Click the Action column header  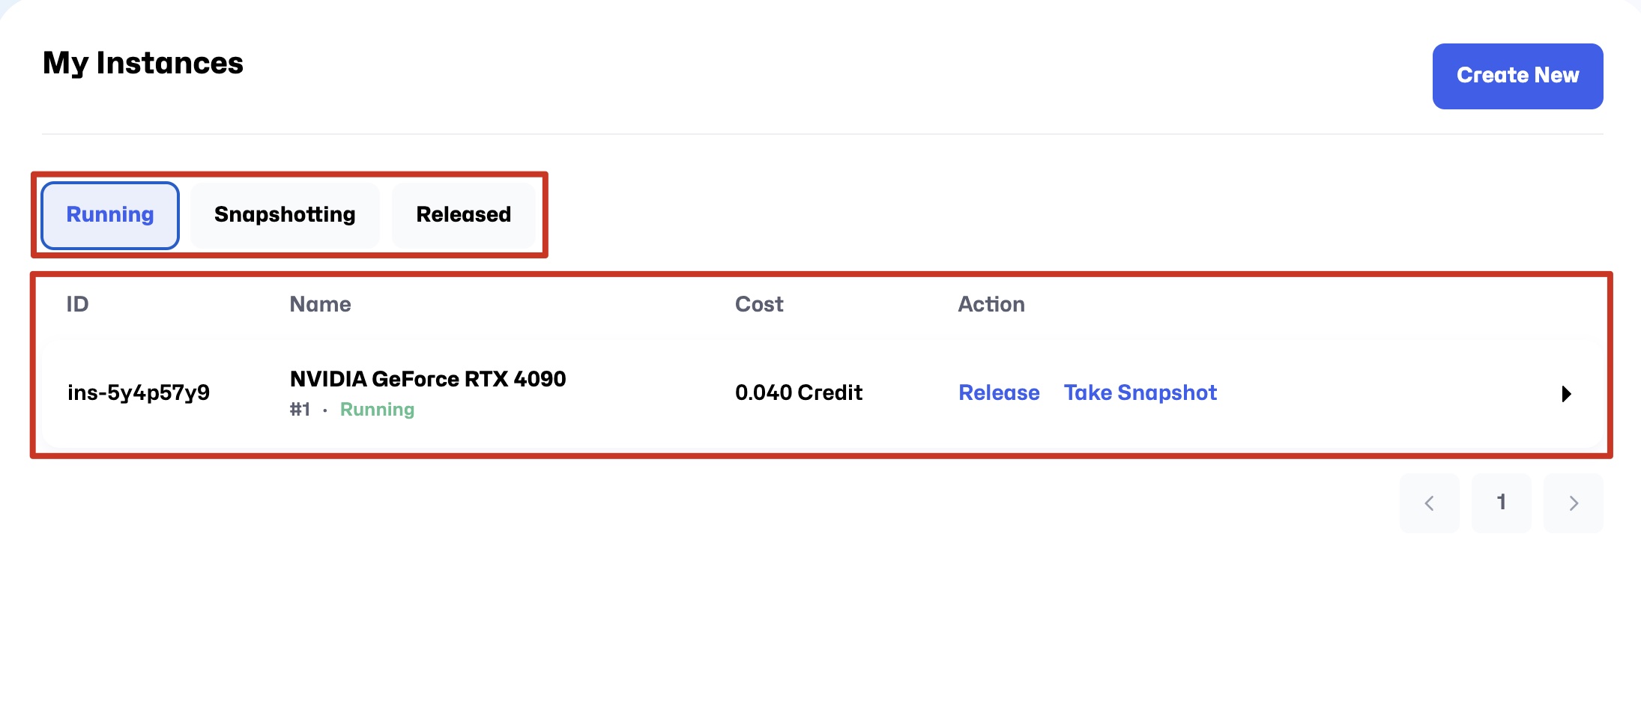pyautogui.click(x=991, y=304)
